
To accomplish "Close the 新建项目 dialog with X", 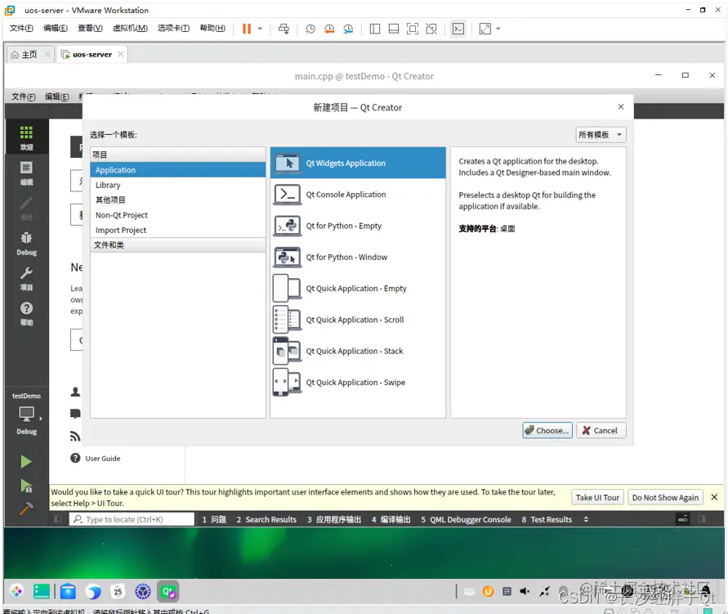I will pos(621,107).
